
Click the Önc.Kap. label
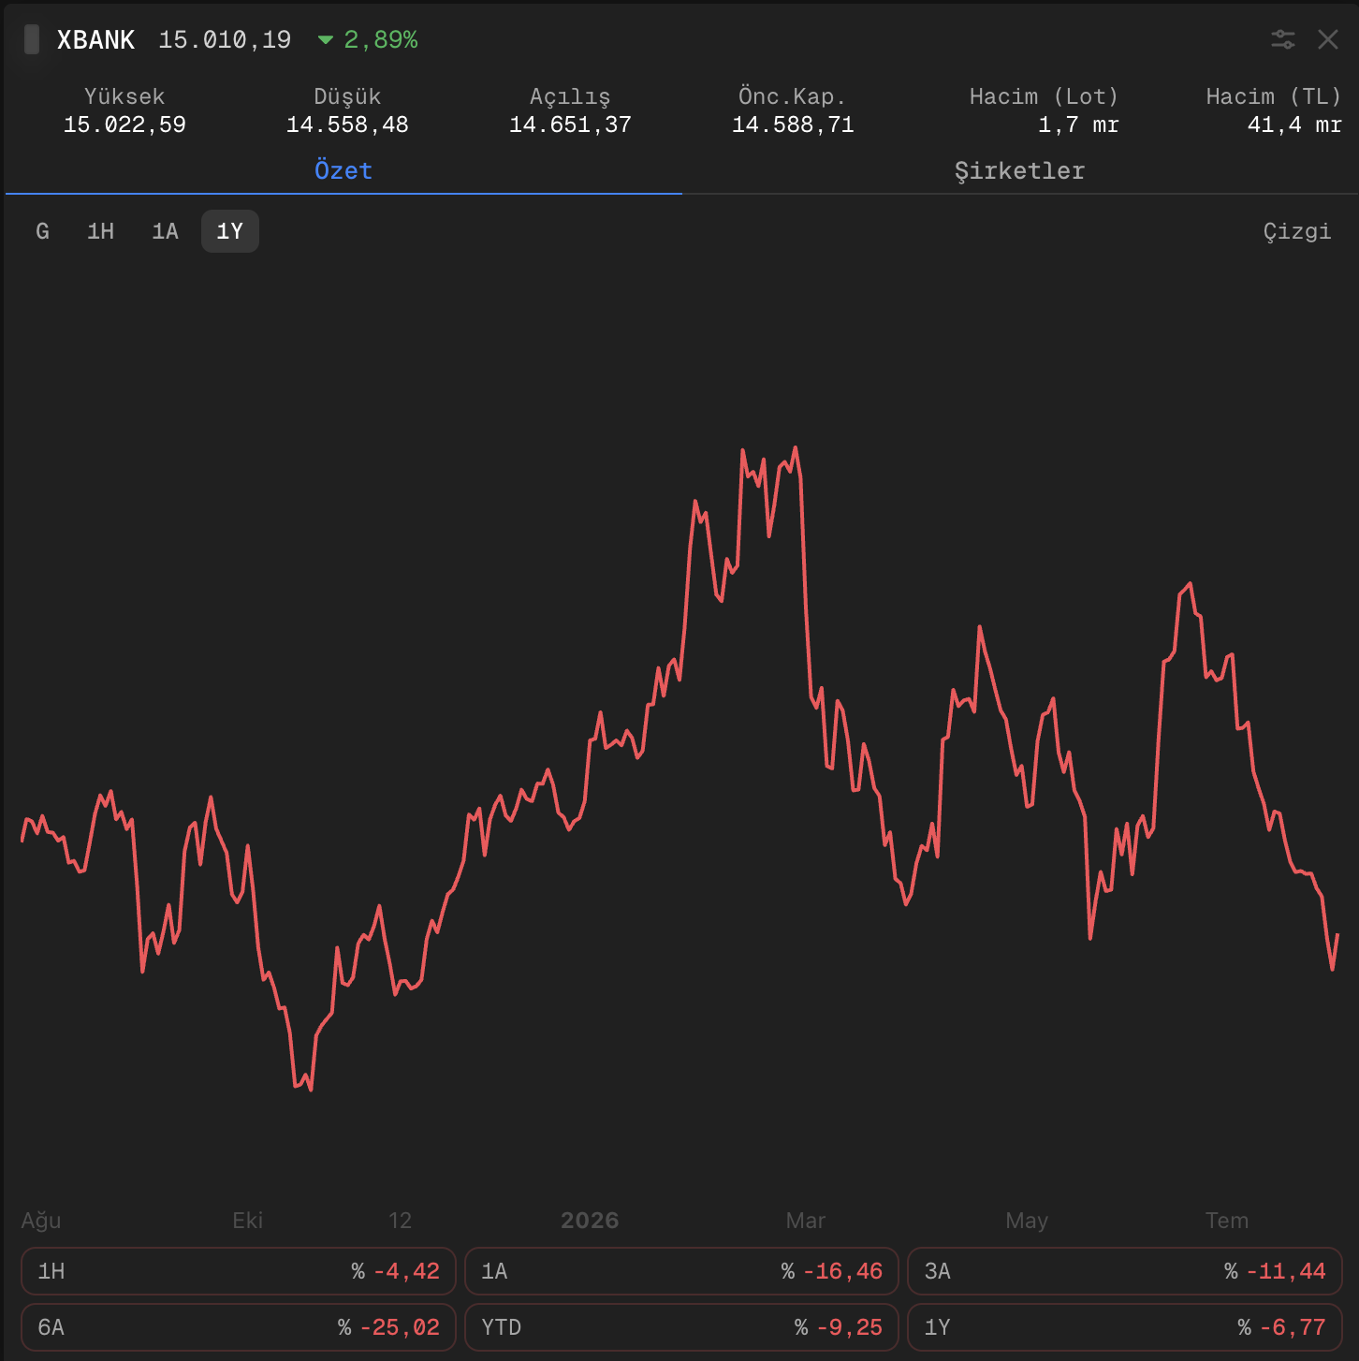tap(792, 96)
